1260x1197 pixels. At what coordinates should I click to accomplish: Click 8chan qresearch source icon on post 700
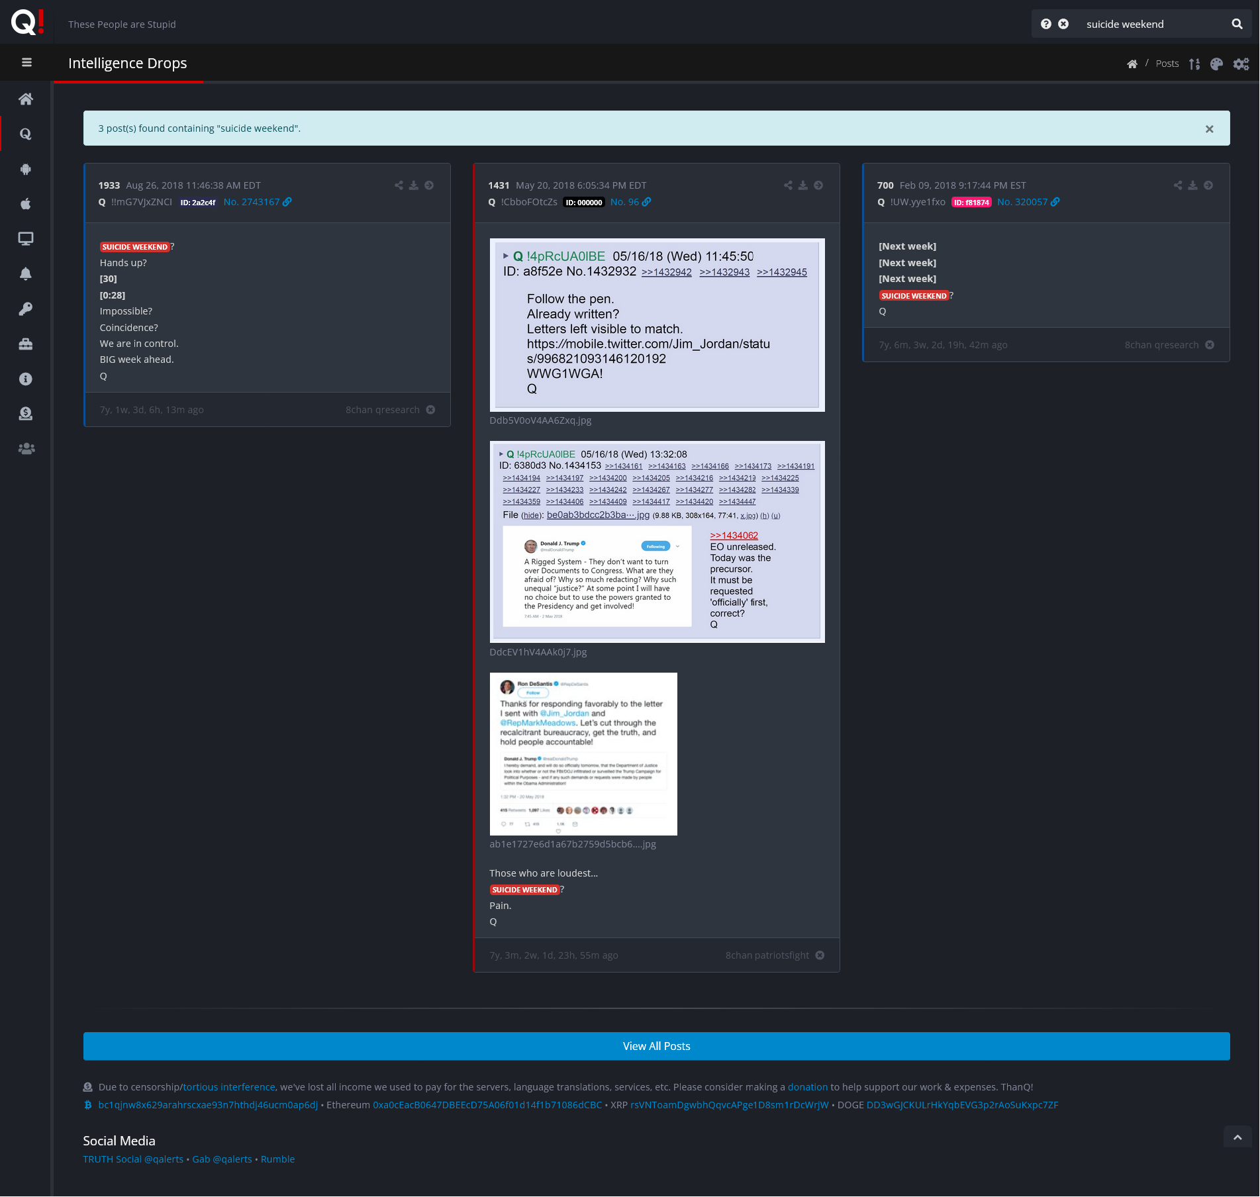point(1210,345)
